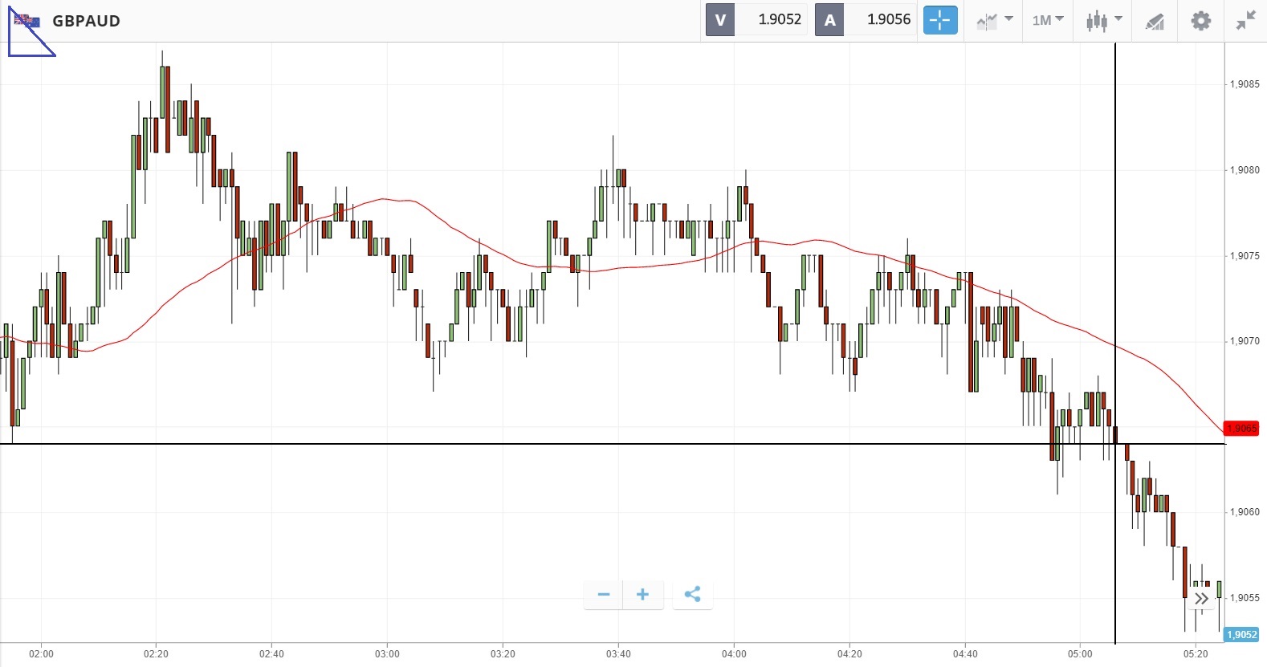Click the buy price 1.9056

point(889,19)
